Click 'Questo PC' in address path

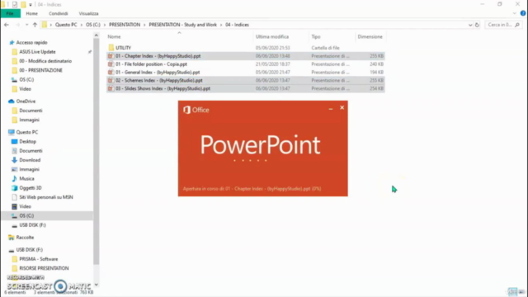tap(66, 25)
